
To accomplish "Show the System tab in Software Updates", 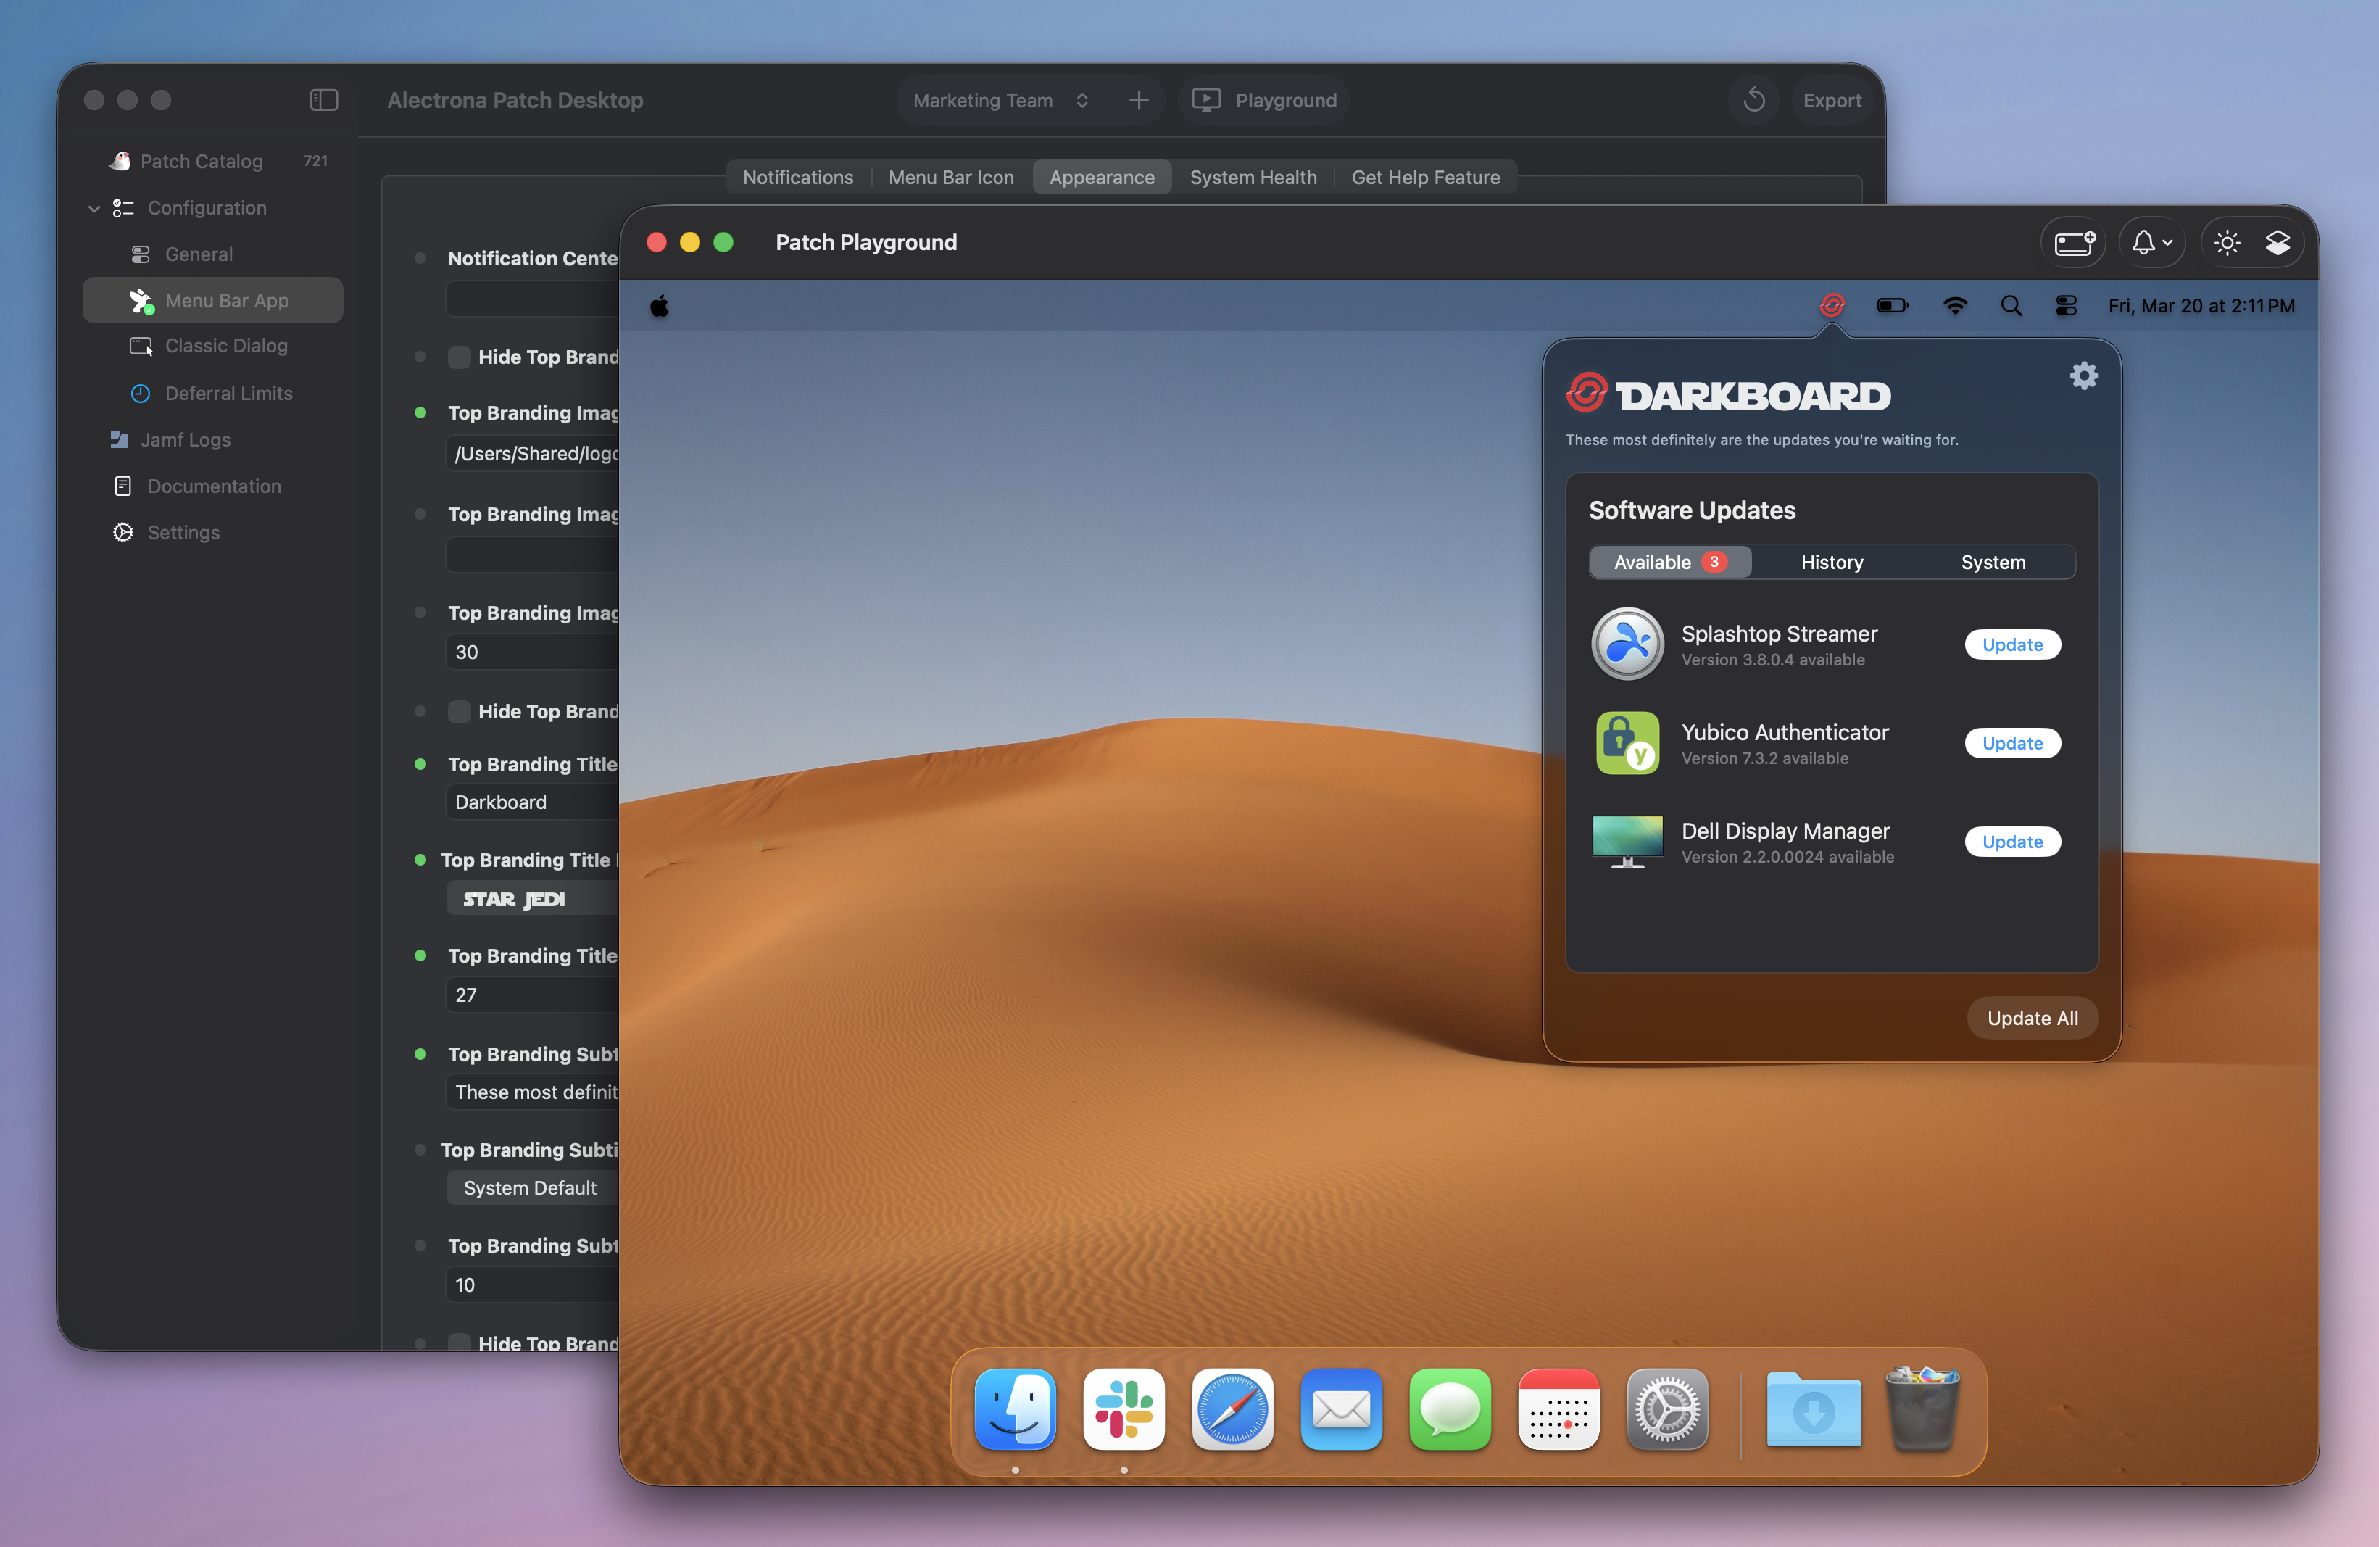I will click(1993, 562).
